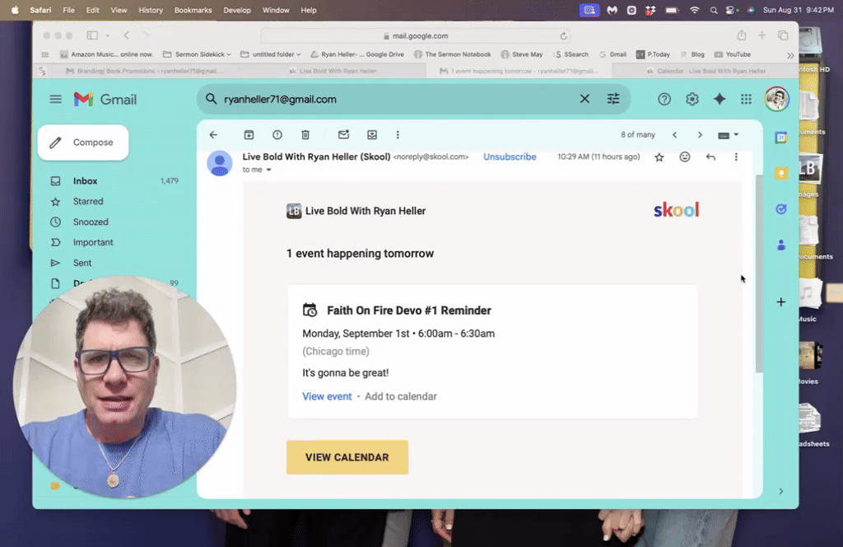Image resolution: width=843 pixels, height=547 pixels.
Task: Open the input tools dropdown arrow
Action: click(736, 135)
